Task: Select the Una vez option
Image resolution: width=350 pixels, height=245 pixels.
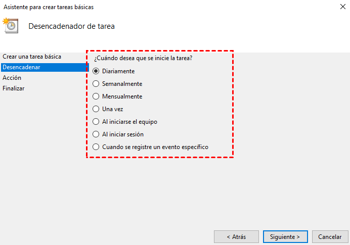Action: 96,109
